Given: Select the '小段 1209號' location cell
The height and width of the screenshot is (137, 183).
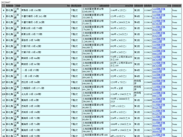Looking at the screenshot, I should point(46,94).
